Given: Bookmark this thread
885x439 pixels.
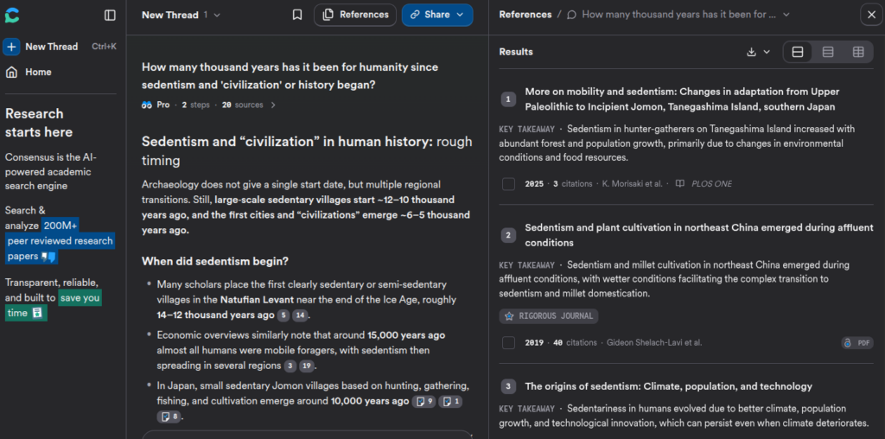Looking at the screenshot, I should [x=297, y=15].
